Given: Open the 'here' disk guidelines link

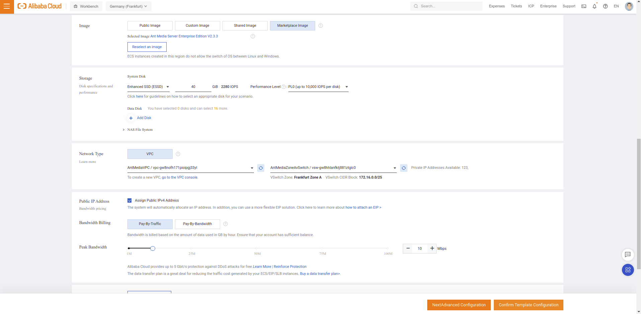Looking at the screenshot, I should pyautogui.click(x=140, y=96).
